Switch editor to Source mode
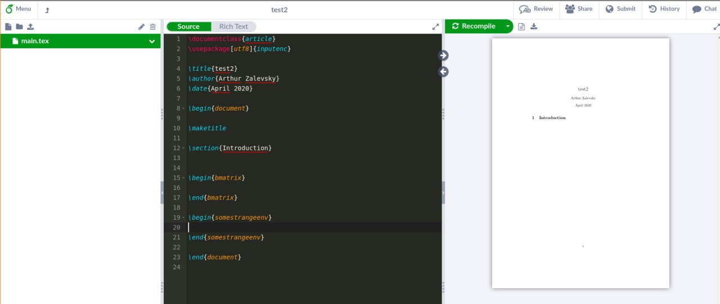The width and height of the screenshot is (720, 304). point(188,26)
